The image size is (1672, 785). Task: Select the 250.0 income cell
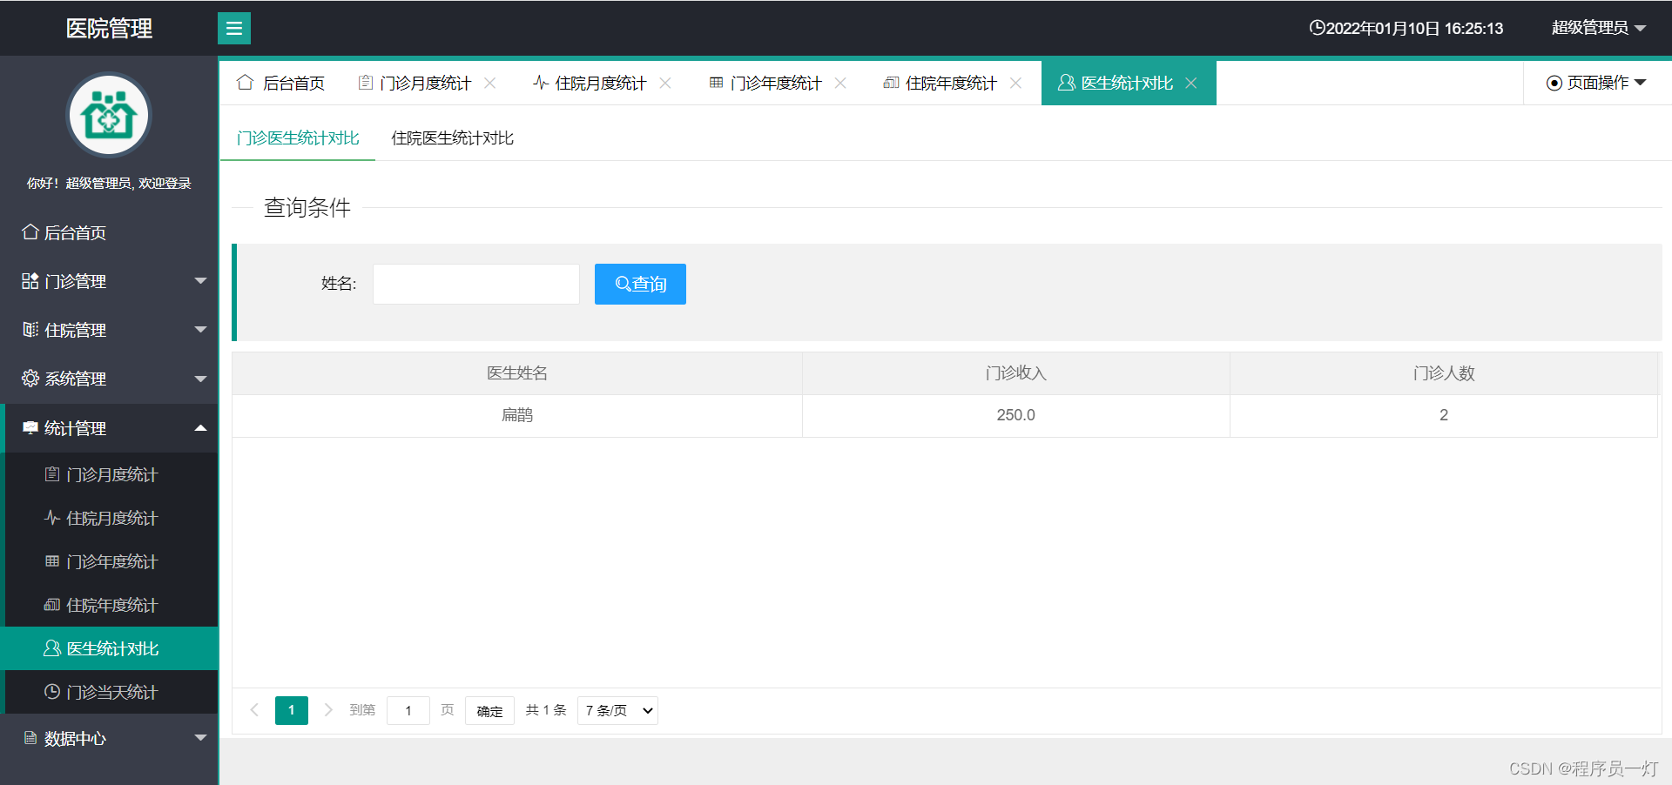pyautogui.click(x=1016, y=415)
